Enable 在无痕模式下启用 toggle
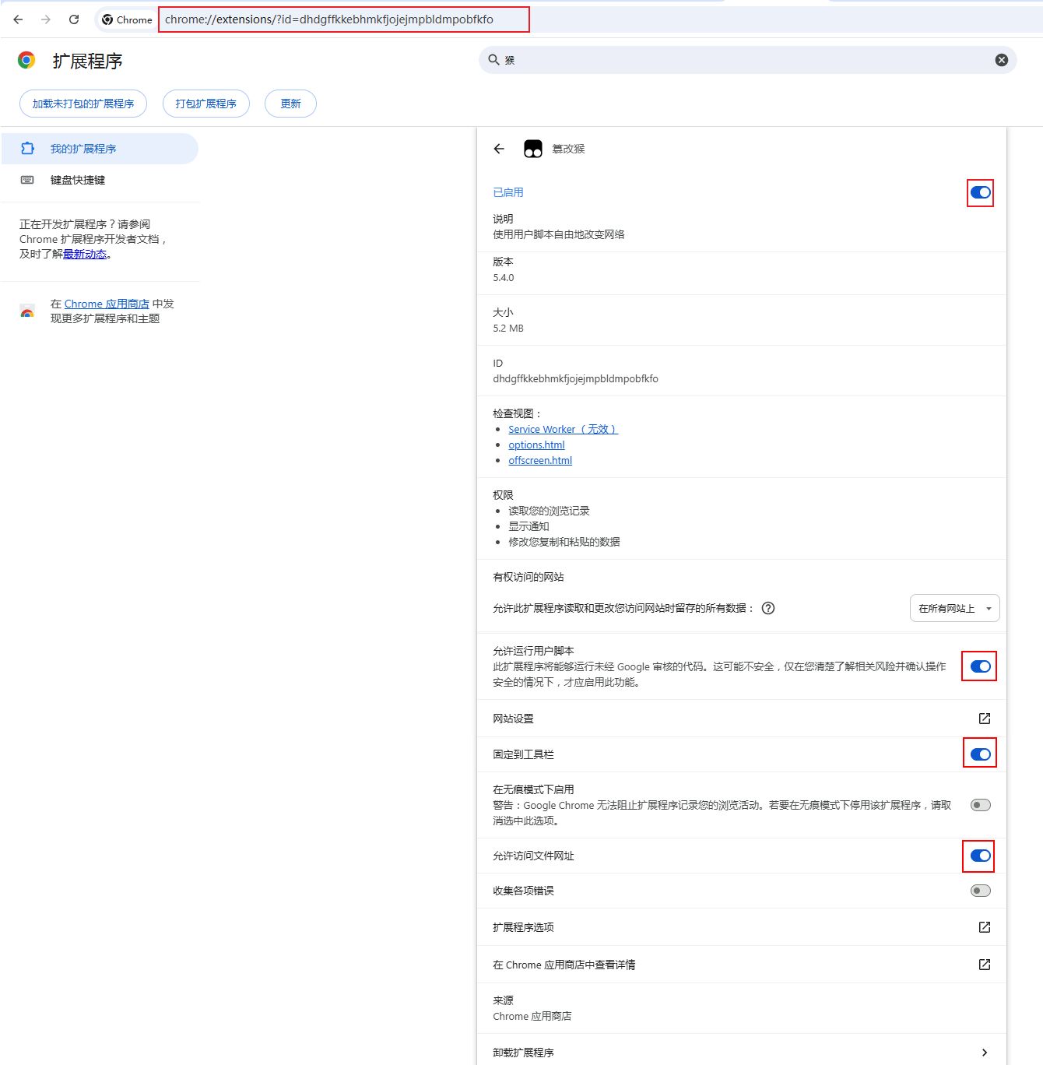 pos(980,805)
